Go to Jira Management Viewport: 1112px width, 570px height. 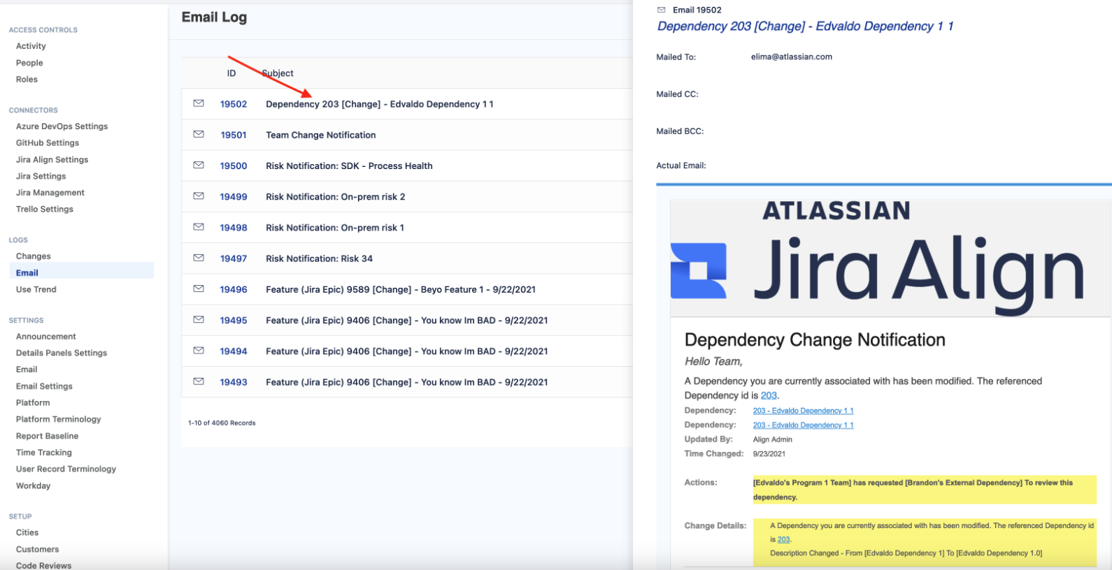pyautogui.click(x=50, y=193)
